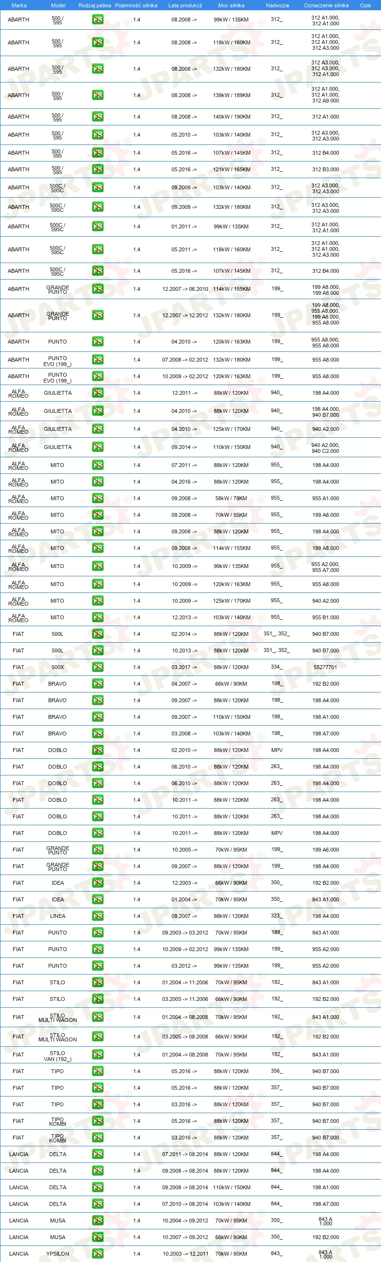This screenshot has width=381, height=1262.
Task: Click the Pojemność silnika column header
Action: (136, 5)
